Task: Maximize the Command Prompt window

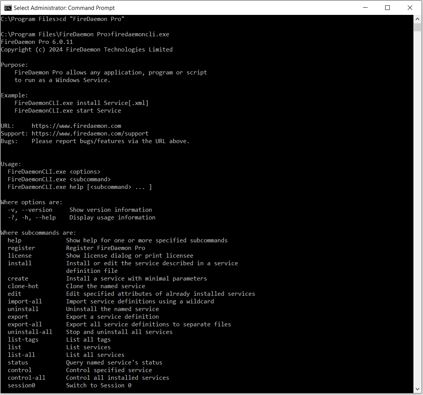Action: 387,8
